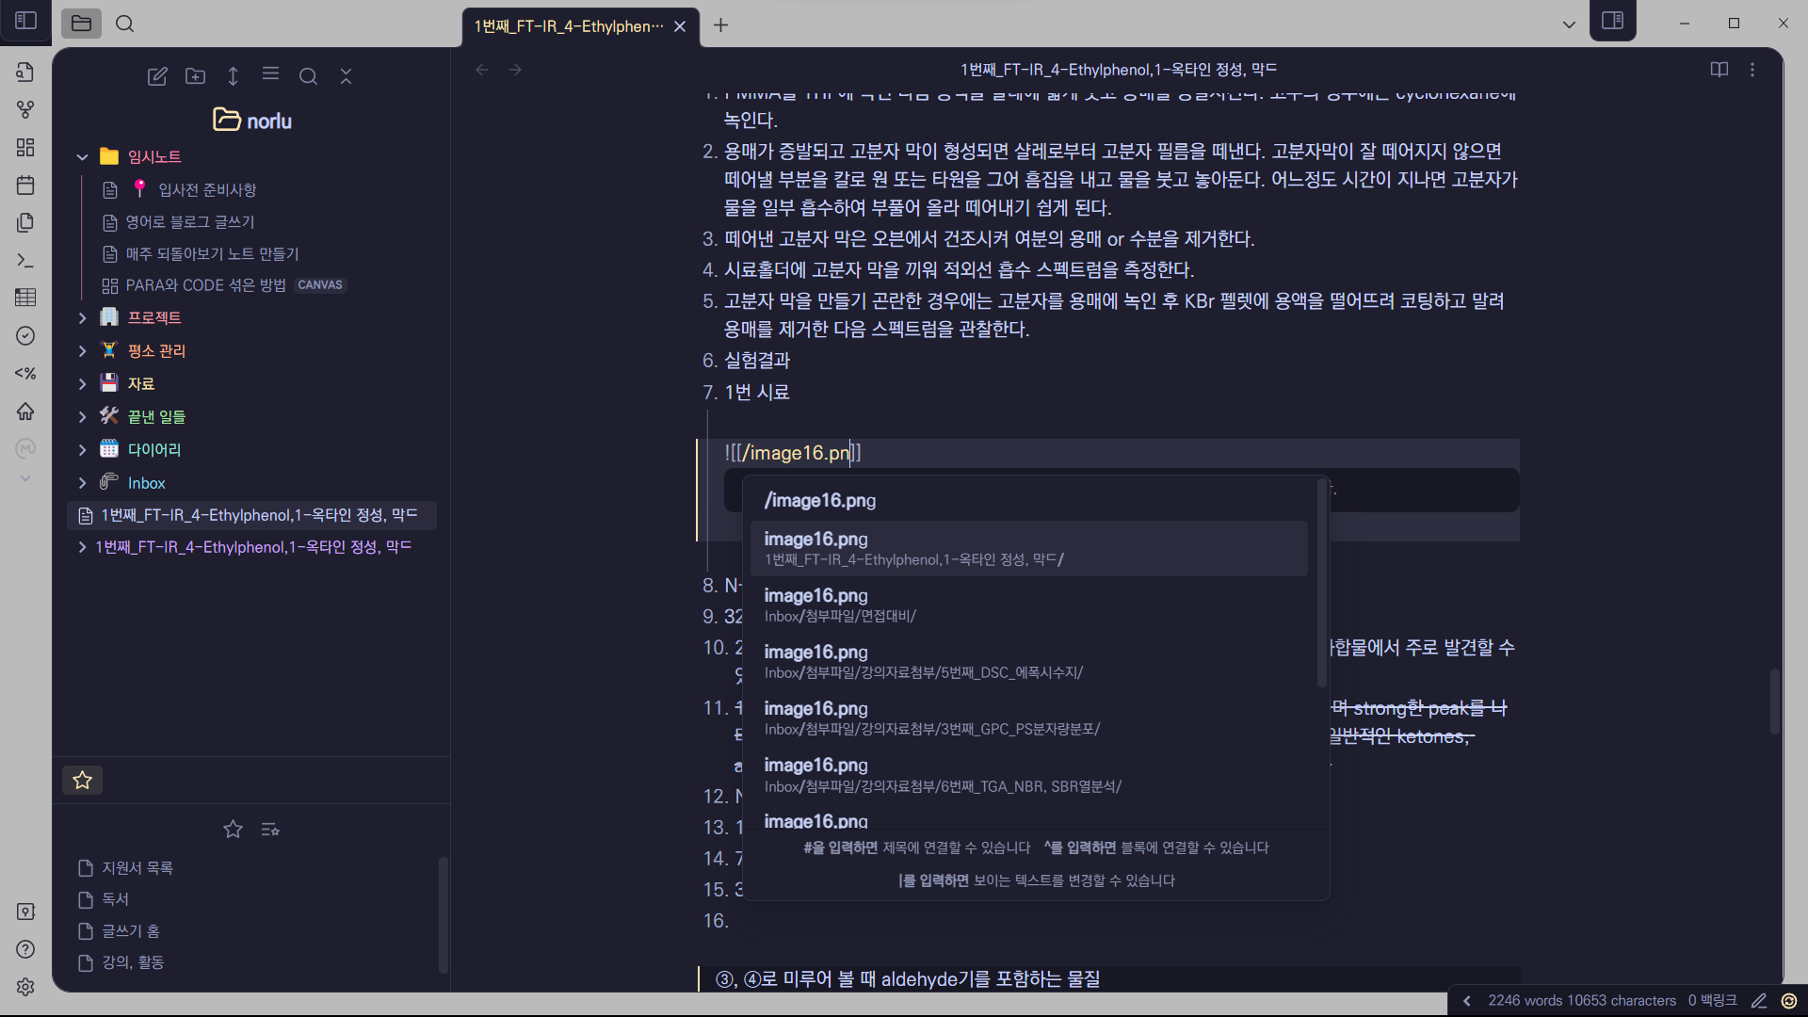Open the 지원서 목록 bookmark

[137, 867]
